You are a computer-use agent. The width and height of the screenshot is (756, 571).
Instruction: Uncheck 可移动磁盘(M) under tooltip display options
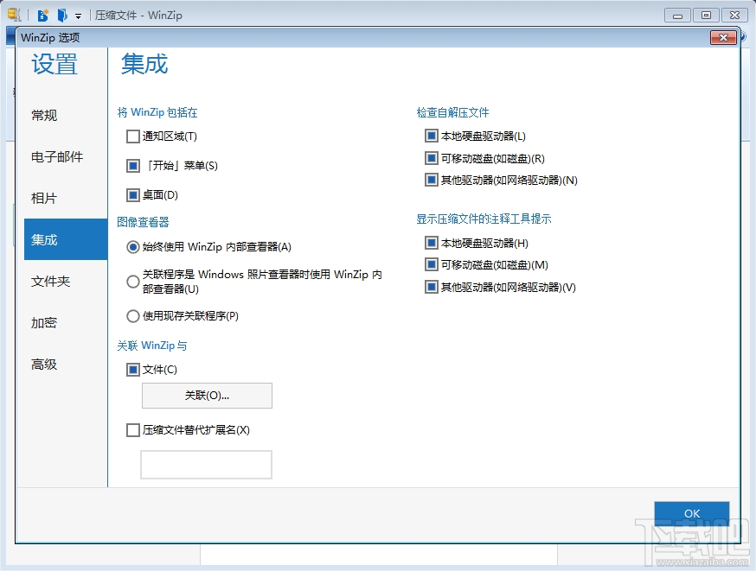431,264
